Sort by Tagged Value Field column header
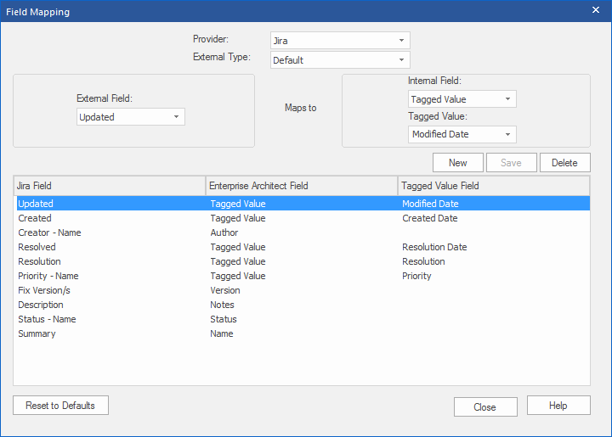This screenshot has width=612, height=437. coord(494,186)
